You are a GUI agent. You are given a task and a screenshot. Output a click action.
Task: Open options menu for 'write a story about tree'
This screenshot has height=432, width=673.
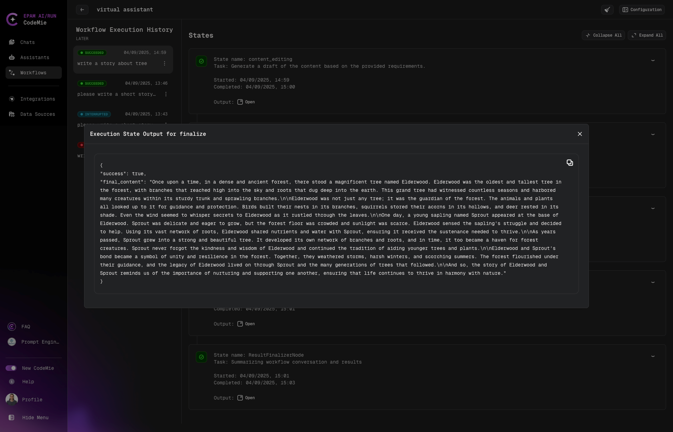tap(164, 64)
